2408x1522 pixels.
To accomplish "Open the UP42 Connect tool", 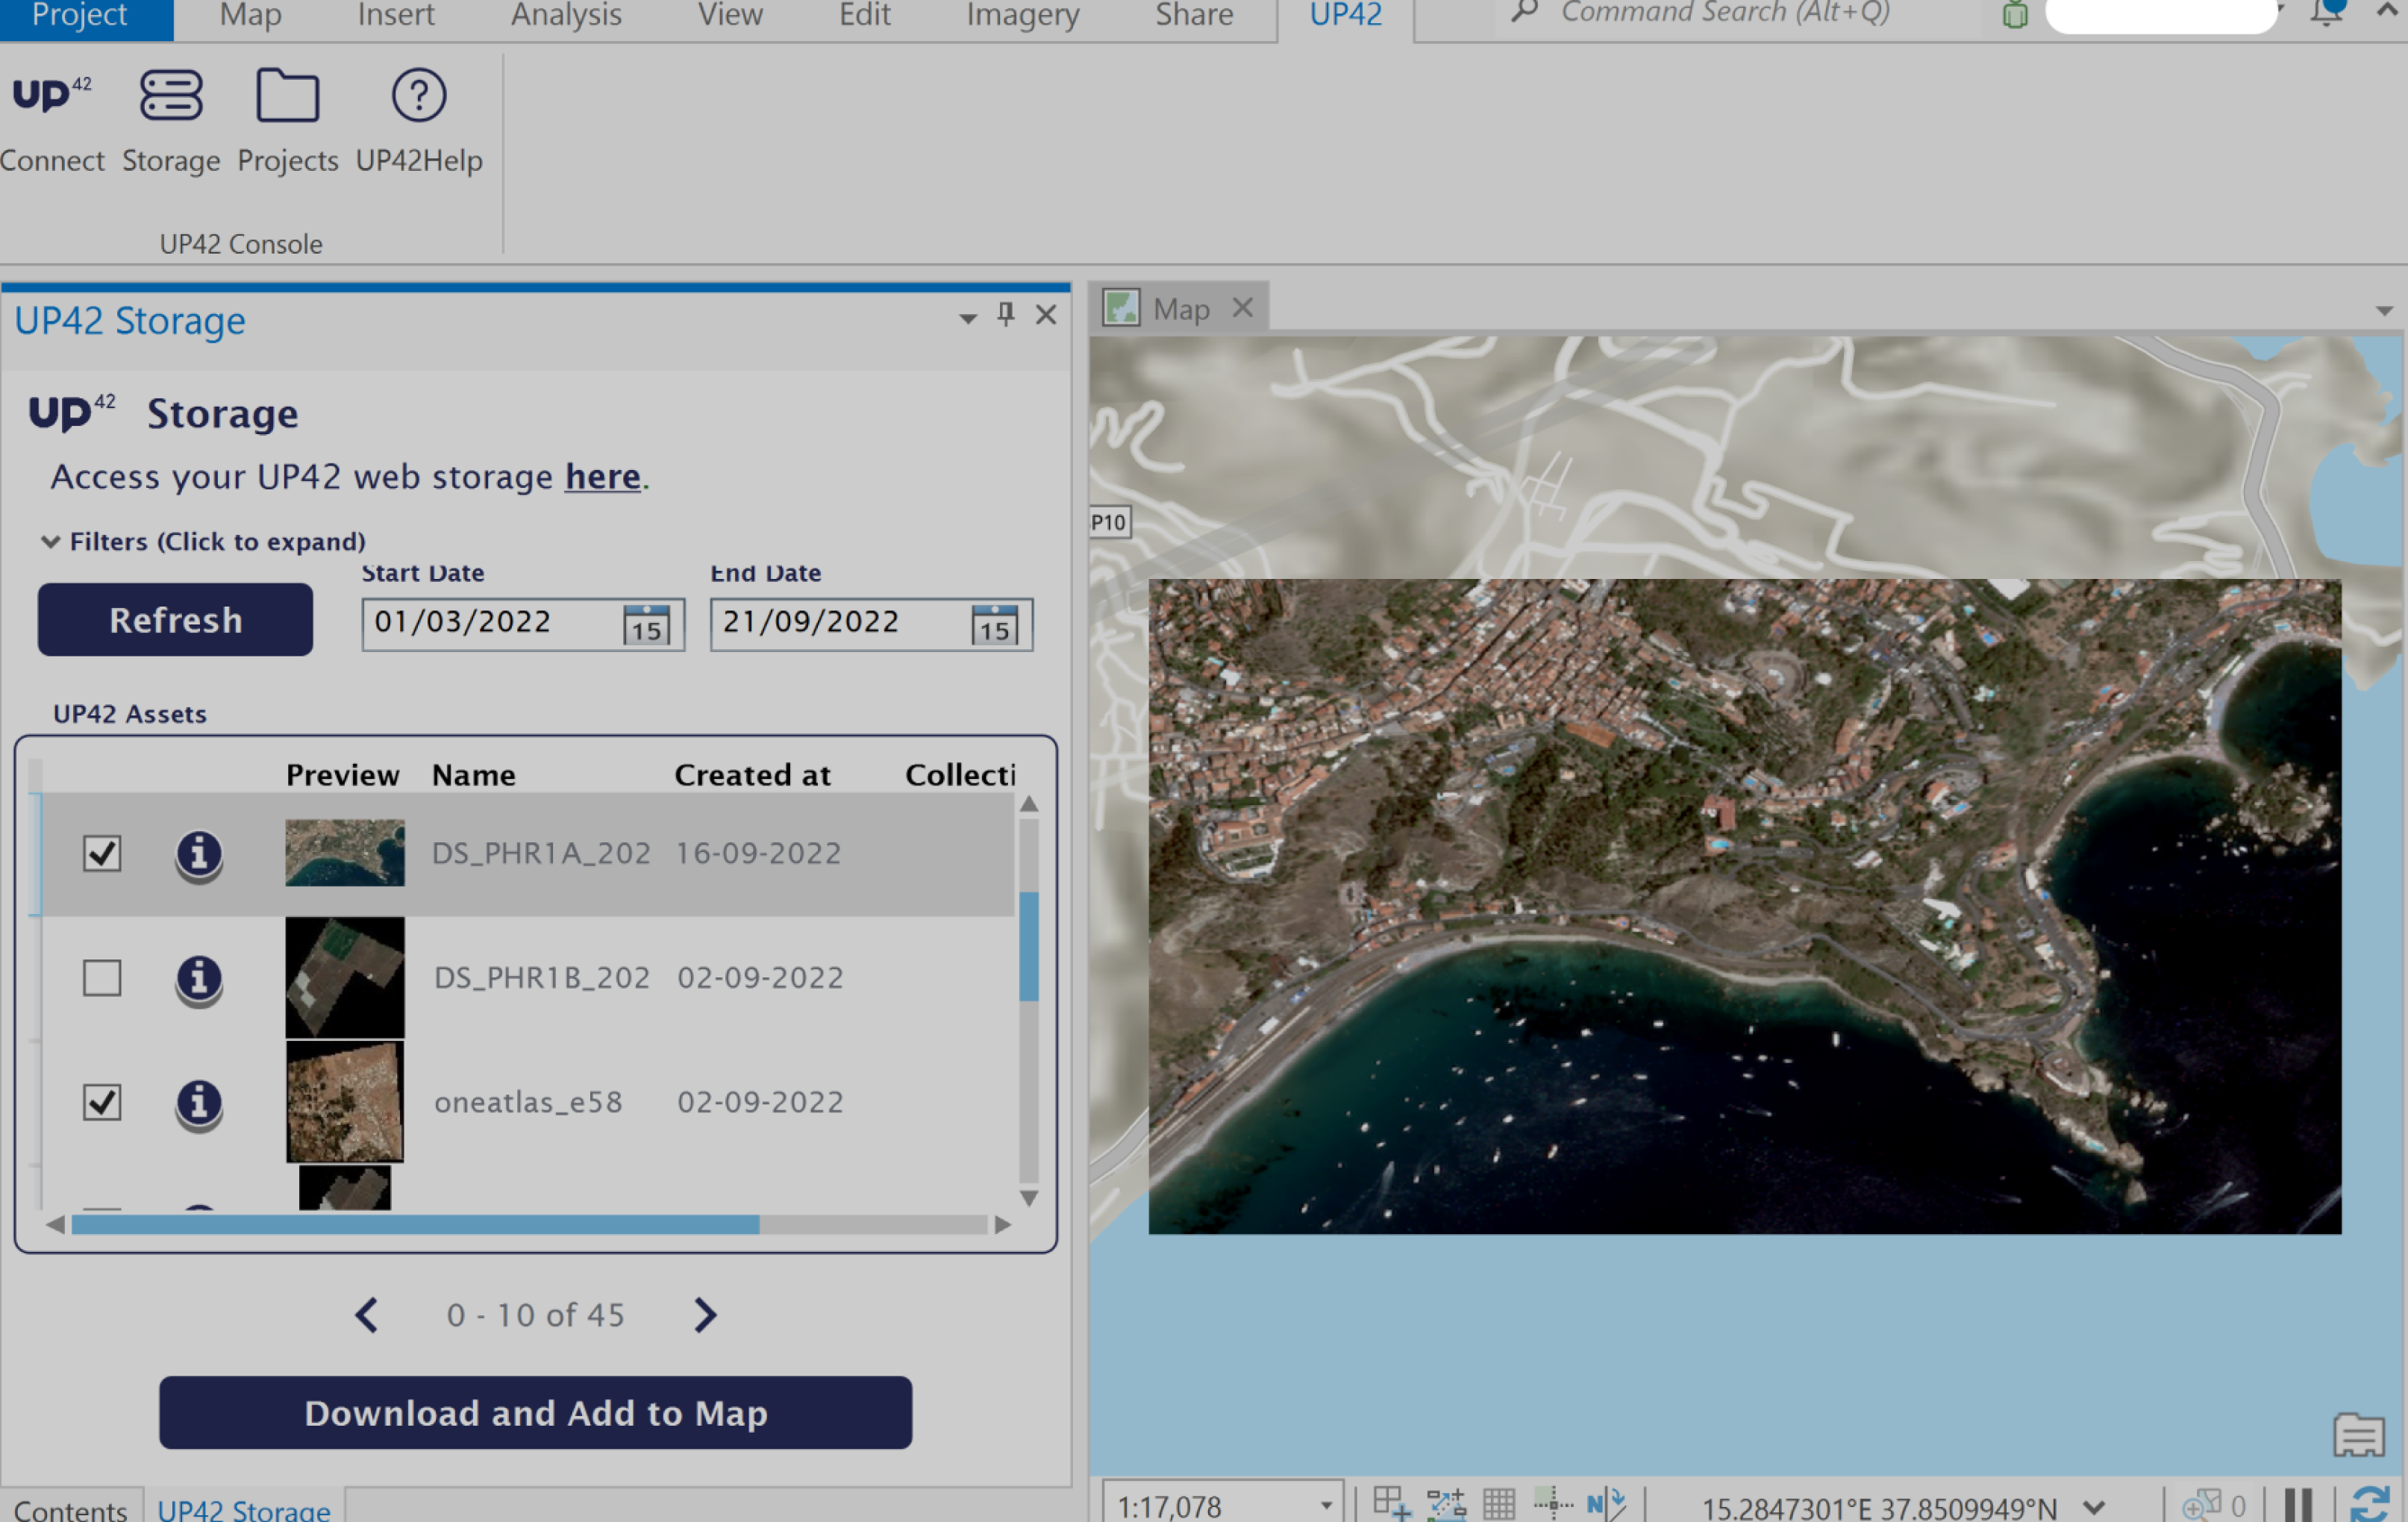I will point(53,120).
